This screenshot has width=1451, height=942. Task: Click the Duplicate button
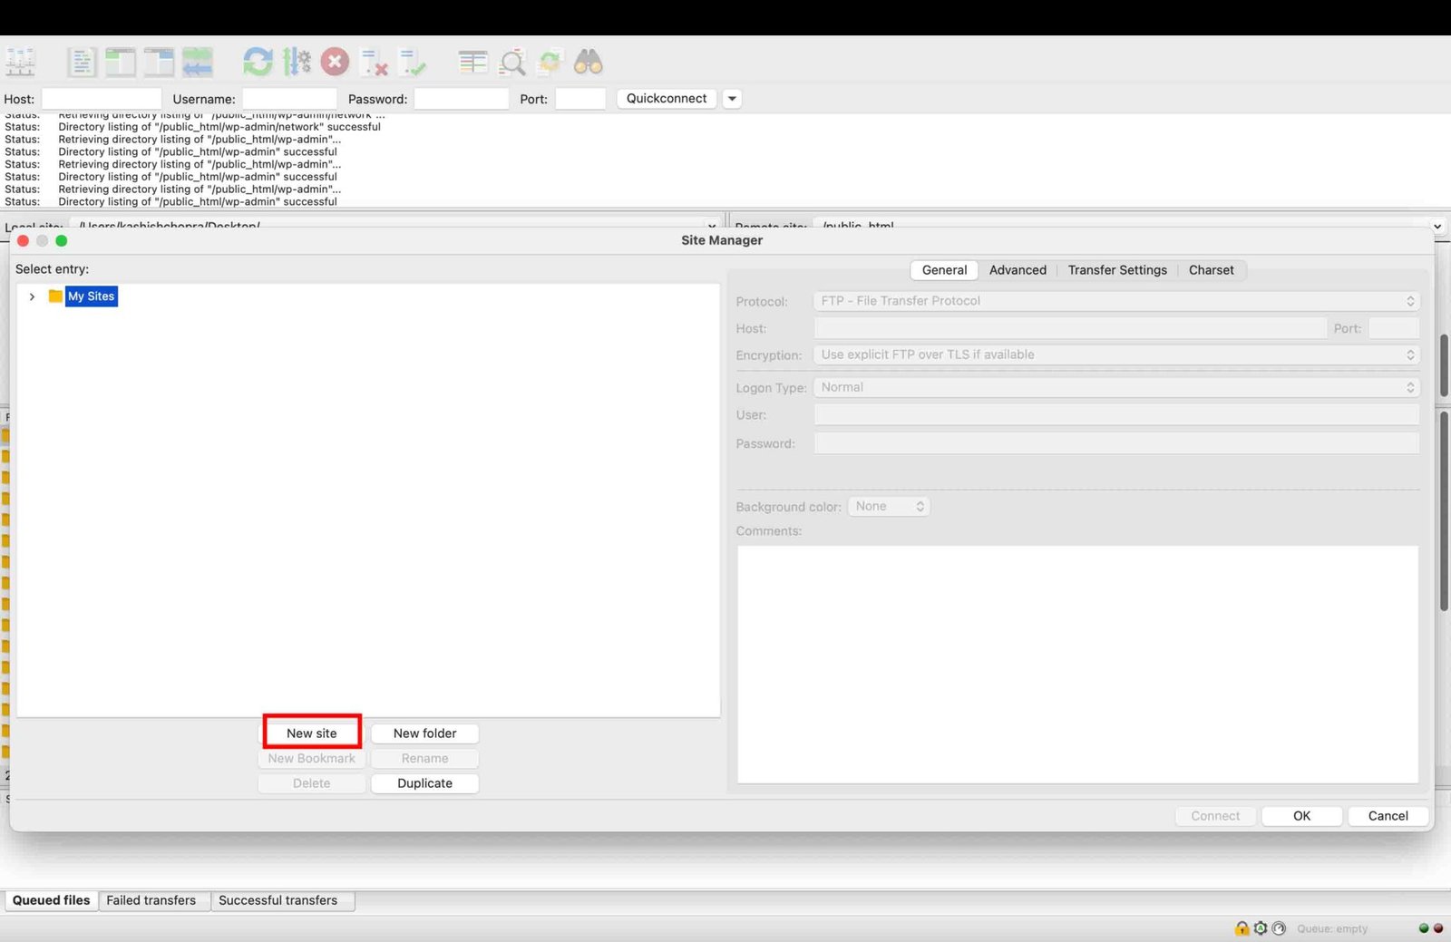424,782
